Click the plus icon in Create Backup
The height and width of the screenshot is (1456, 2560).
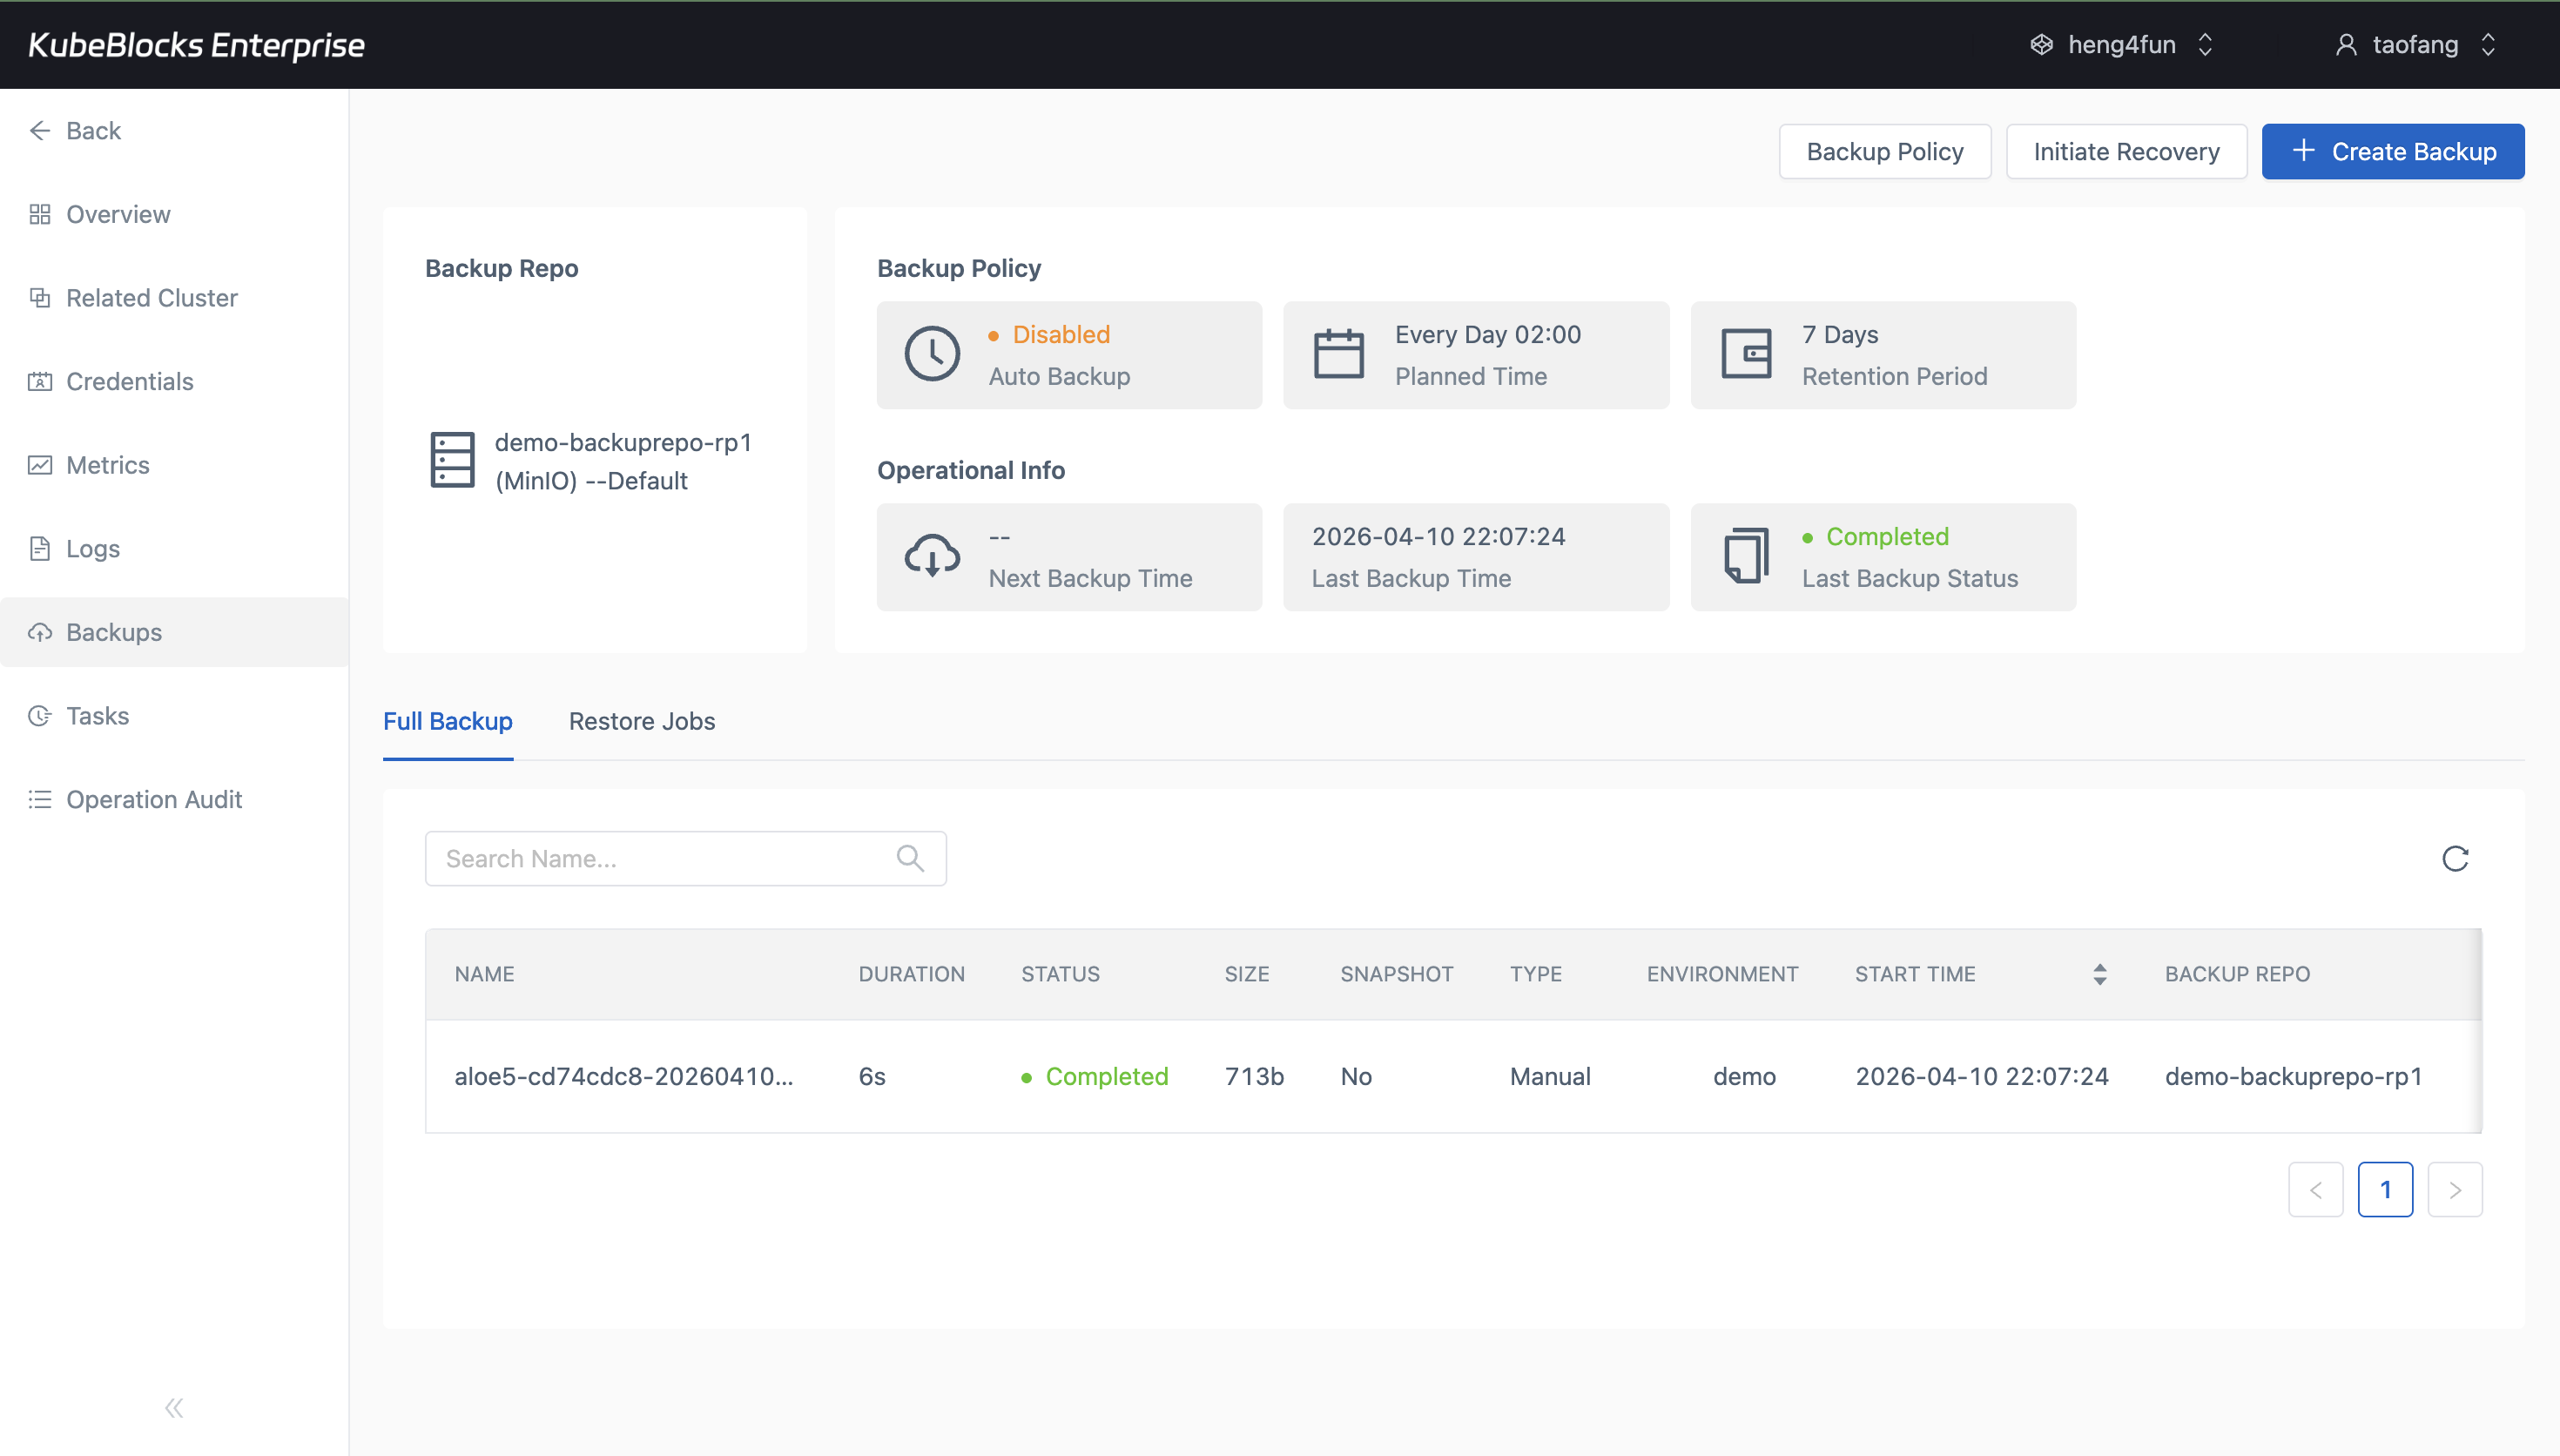2303,151
